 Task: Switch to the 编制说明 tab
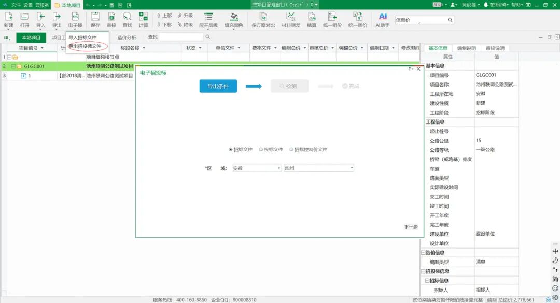point(466,48)
